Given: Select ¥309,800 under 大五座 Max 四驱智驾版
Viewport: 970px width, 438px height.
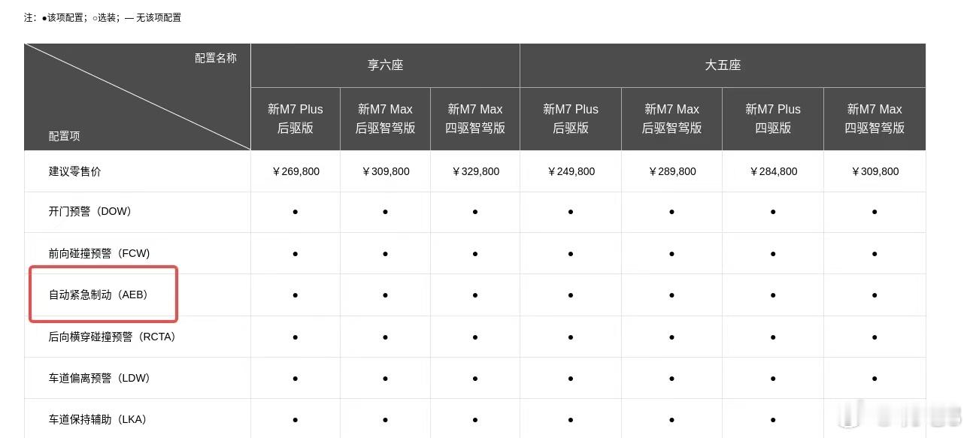Looking at the screenshot, I should [x=875, y=171].
